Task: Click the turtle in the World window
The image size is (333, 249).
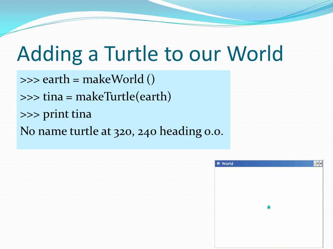Action: click(x=268, y=207)
